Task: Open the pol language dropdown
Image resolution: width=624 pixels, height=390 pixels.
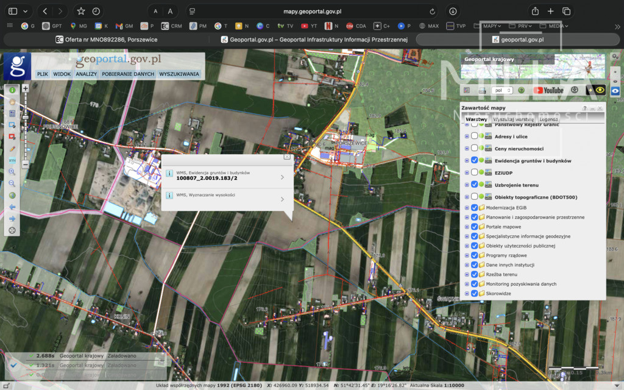Action: (x=502, y=90)
